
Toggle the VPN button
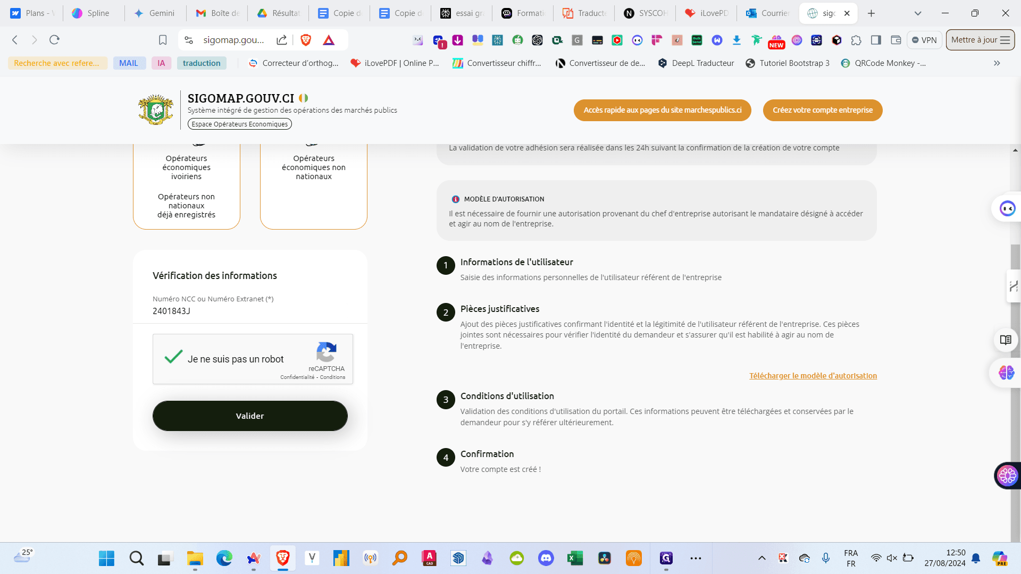925,40
